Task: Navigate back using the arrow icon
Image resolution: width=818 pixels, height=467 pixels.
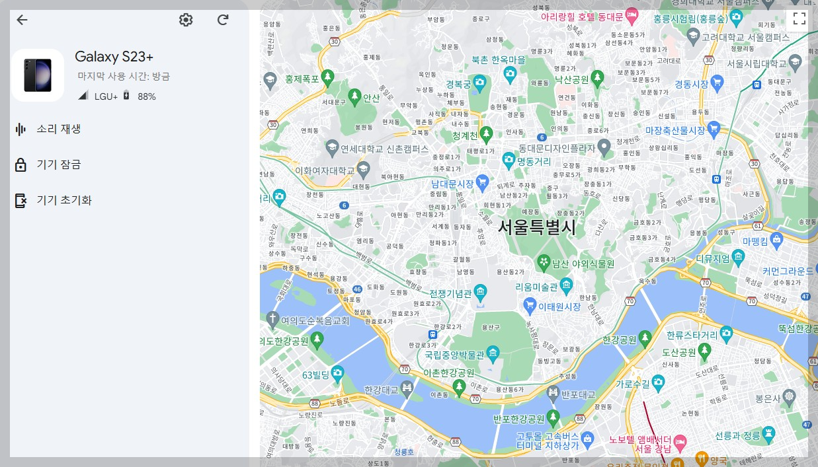Action: point(22,20)
